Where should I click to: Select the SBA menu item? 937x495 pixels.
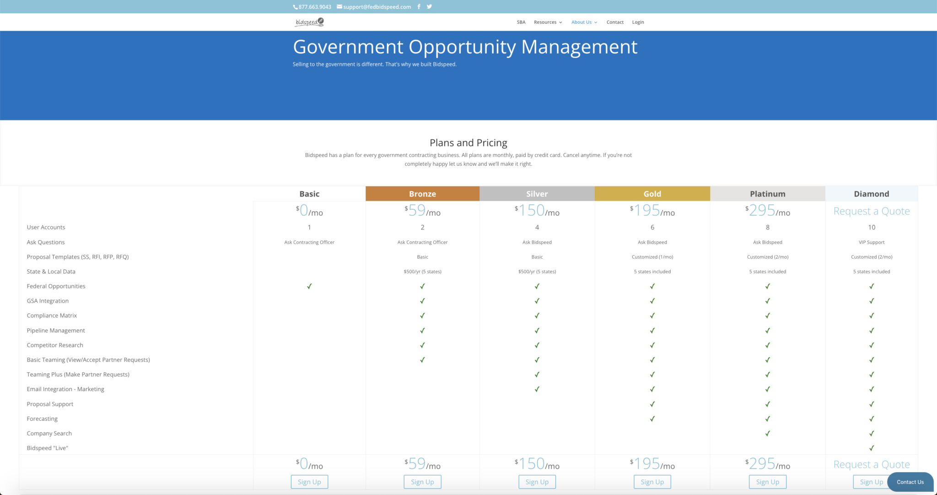pyautogui.click(x=521, y=22)
